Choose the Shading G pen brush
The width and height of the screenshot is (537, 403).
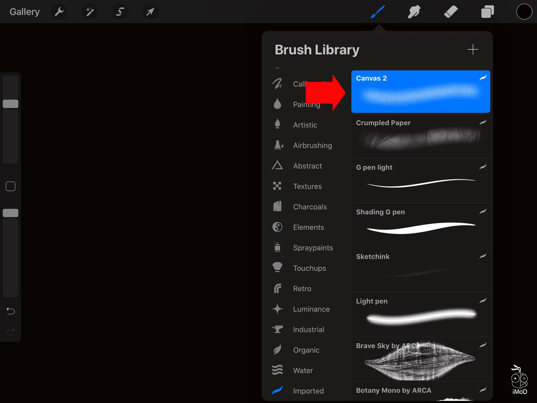pos(420,225)
